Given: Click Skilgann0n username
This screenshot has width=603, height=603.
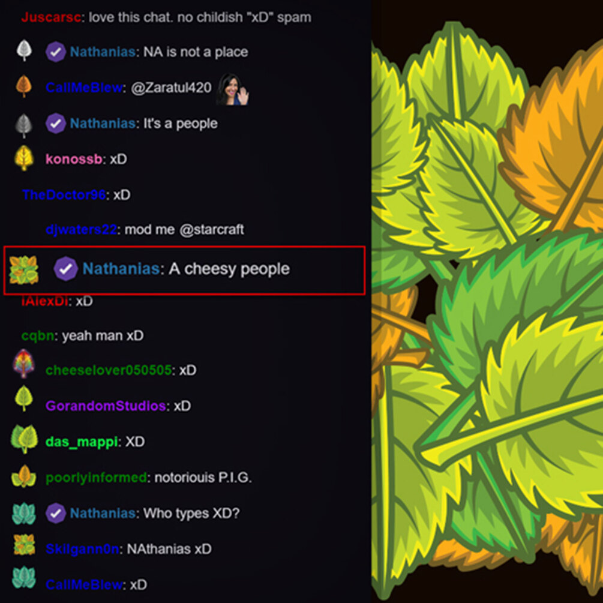Looking at the screenshot, I should (82, 549).
